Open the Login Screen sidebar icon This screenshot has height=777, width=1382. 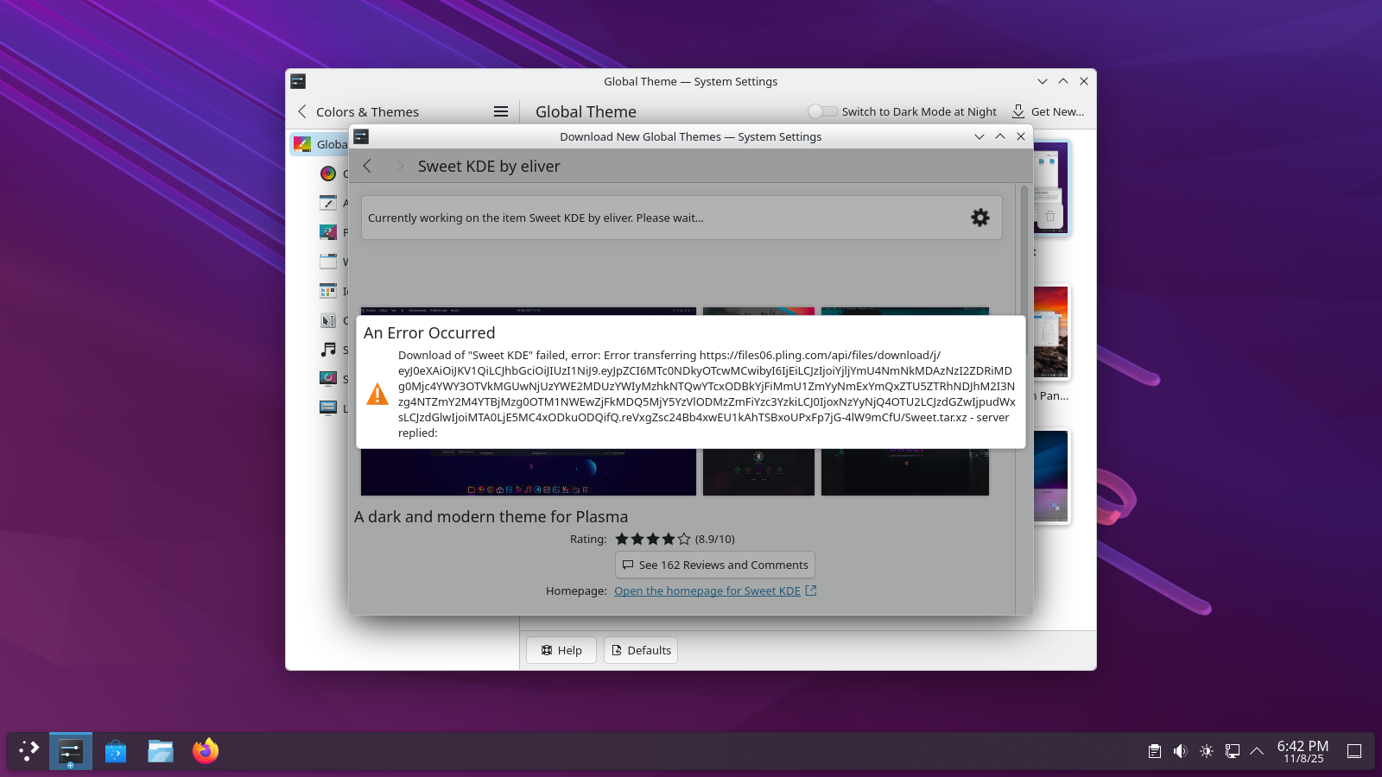[x=328, y=408]
